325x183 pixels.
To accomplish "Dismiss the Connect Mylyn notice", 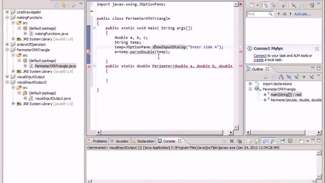I will pyautogui.click(x=317, y=49).
